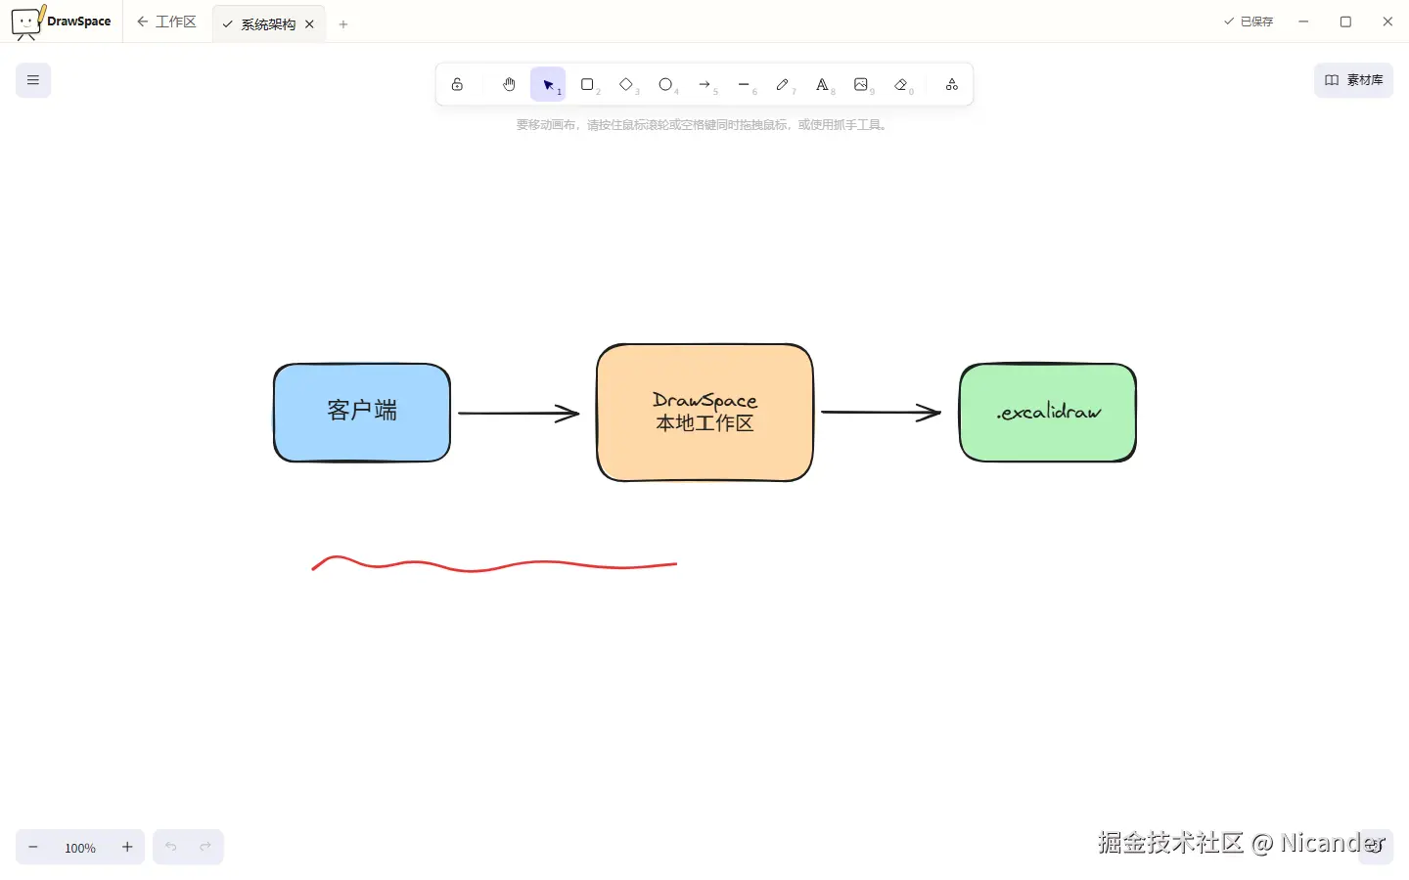
Task: Add a new tab with plus
Action: click(343, 24)
